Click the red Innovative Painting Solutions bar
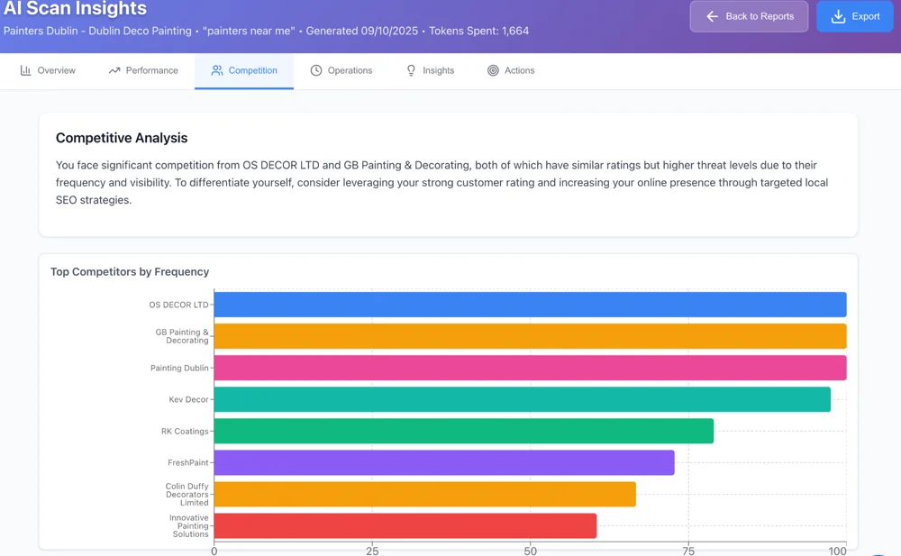The image size is (901, 556). point(405,525)
